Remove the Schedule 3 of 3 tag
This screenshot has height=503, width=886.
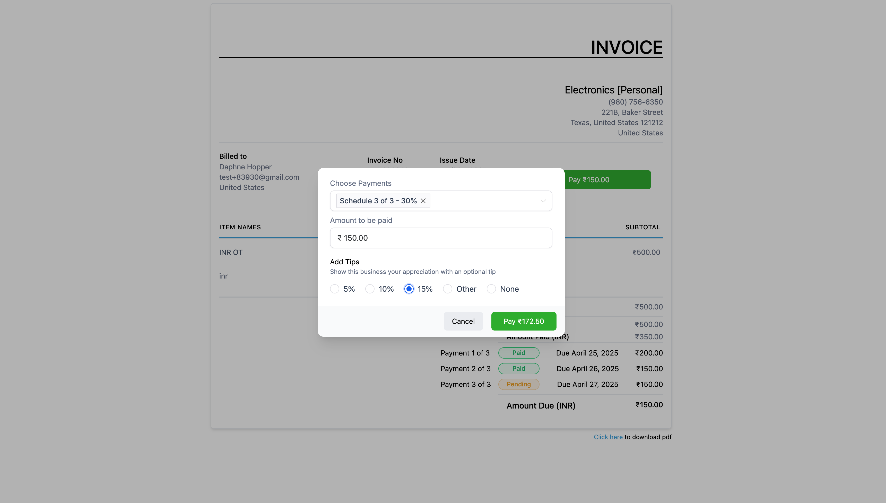click(423, 201)
